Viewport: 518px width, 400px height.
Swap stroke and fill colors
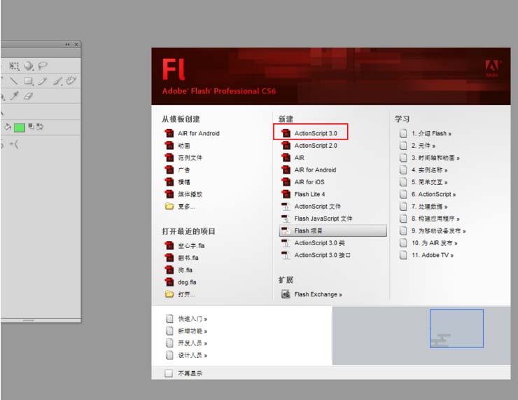pos(40,126)
